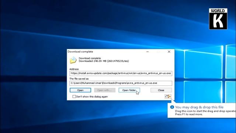236x133 pixels.
Task: Click the drag and drop file icon
Action: (168, 96)
